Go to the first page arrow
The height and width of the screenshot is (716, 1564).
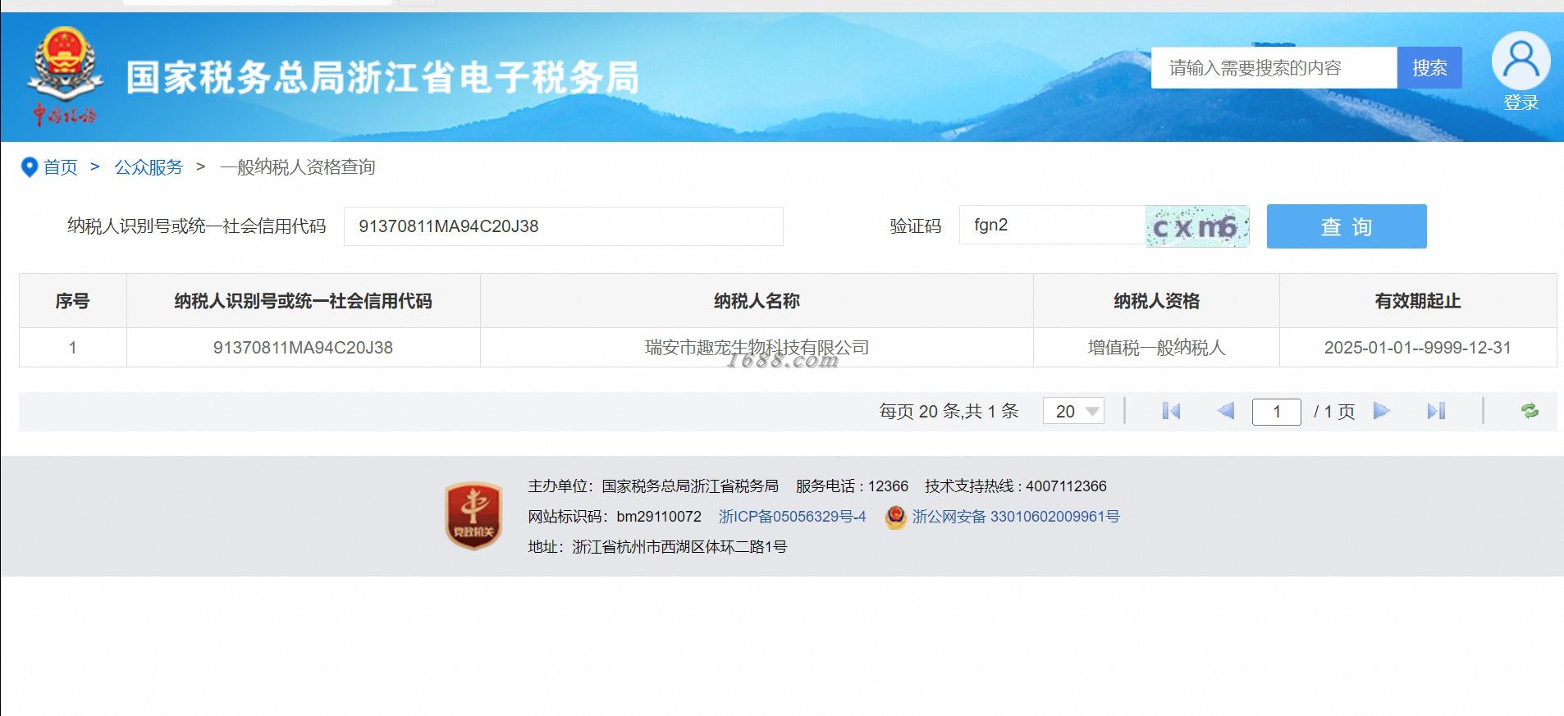coord(1171,411)
